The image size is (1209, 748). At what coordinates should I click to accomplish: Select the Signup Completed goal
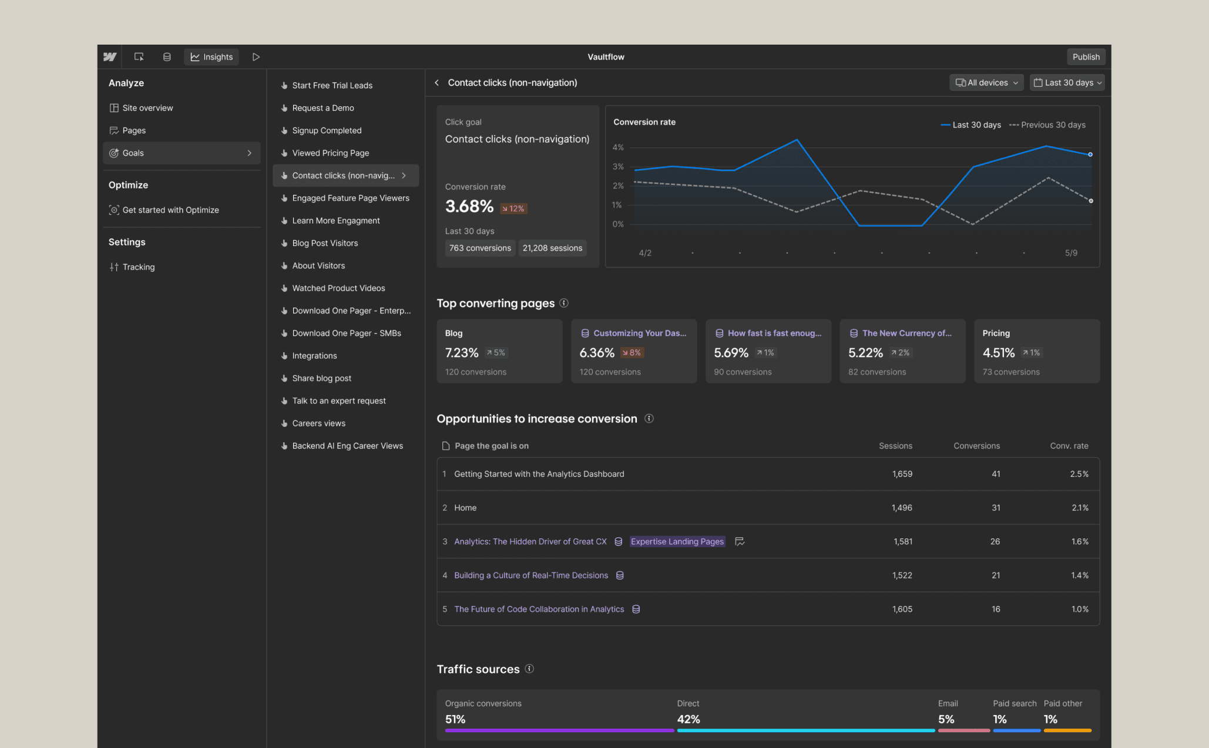(x=345, y=130)
